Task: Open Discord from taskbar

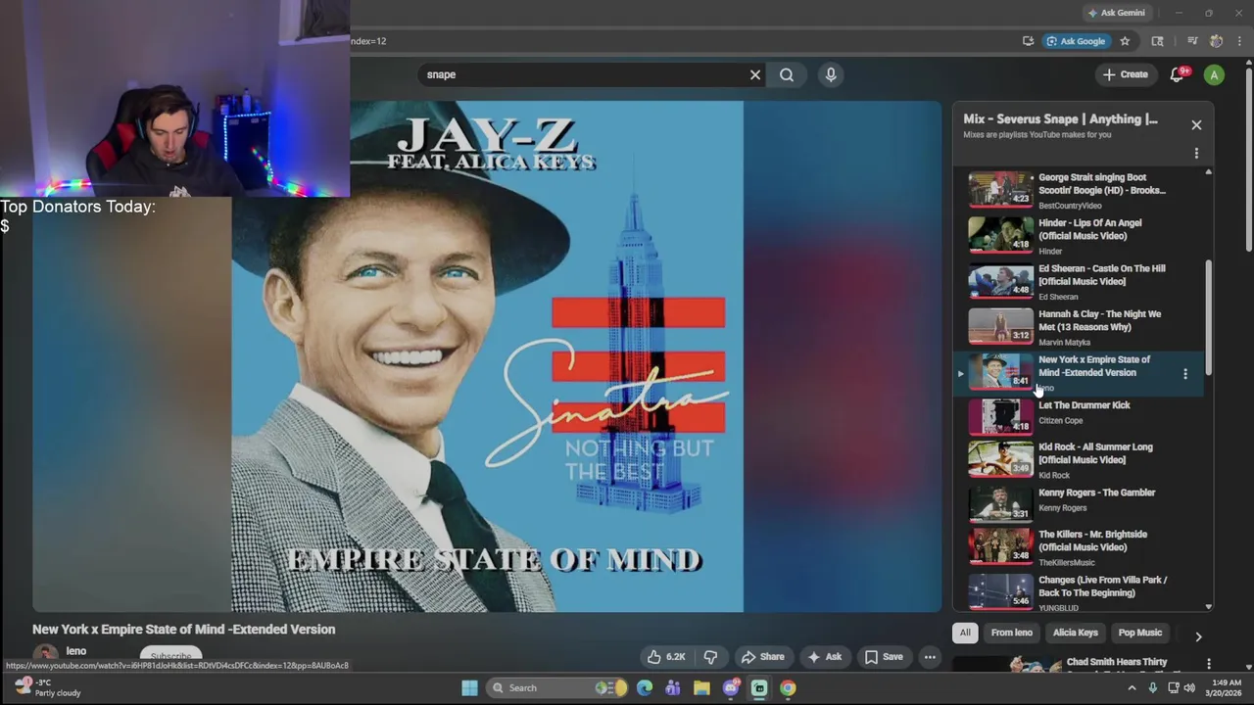Action: (x=731, y=688)
